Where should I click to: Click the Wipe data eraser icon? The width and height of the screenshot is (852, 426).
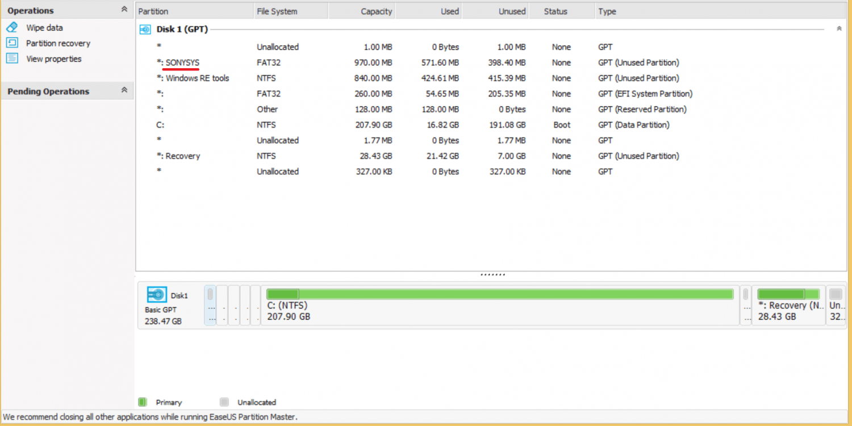[x=12, y=27]
